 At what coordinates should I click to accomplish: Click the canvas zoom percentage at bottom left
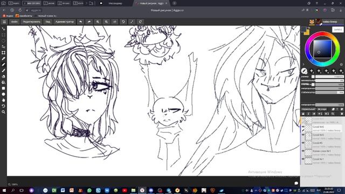15,184
